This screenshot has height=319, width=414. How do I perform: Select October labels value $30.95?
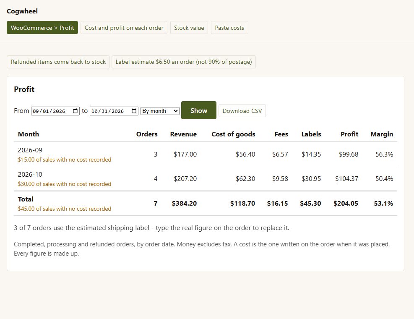point(311,179)
